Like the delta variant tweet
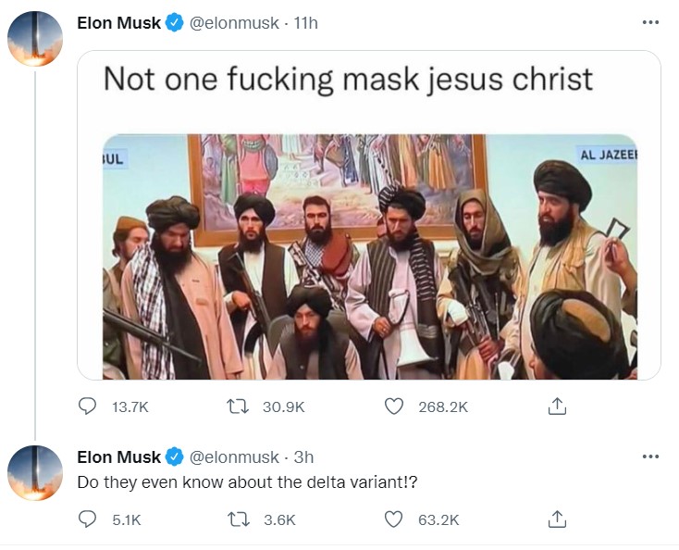Screen dimensions: 679x550 click(x=394, y=519)
